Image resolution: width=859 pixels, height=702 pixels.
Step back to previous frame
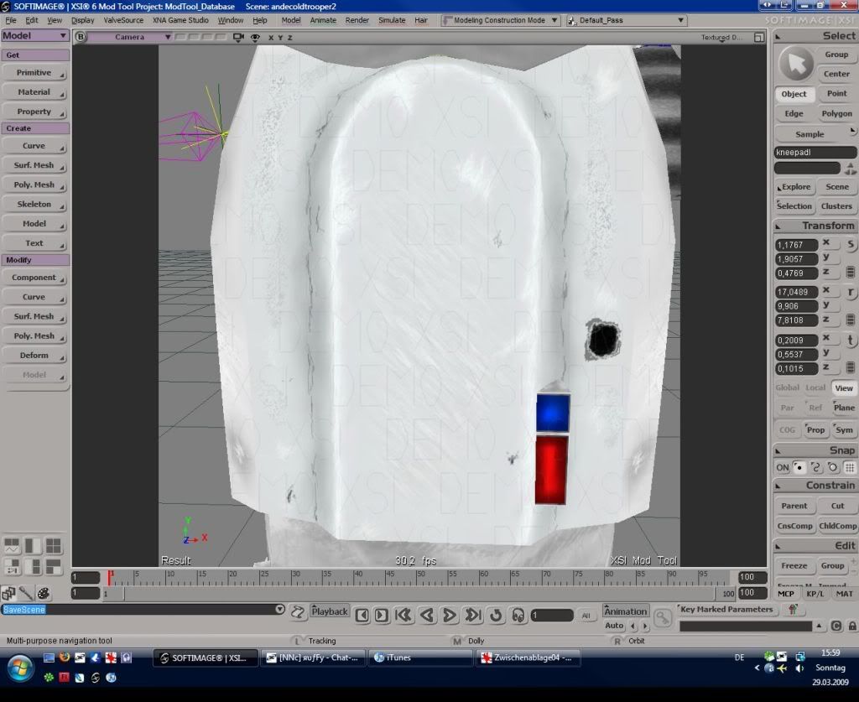click(x=362, y=616)
